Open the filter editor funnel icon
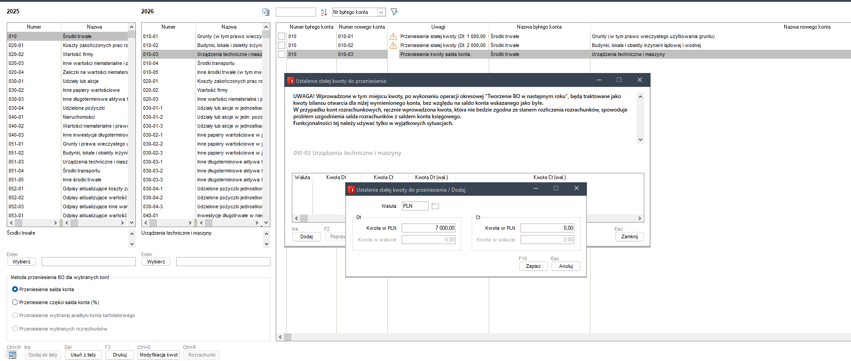The width and height of the screenshot is (851, 361). pos(394,12)
